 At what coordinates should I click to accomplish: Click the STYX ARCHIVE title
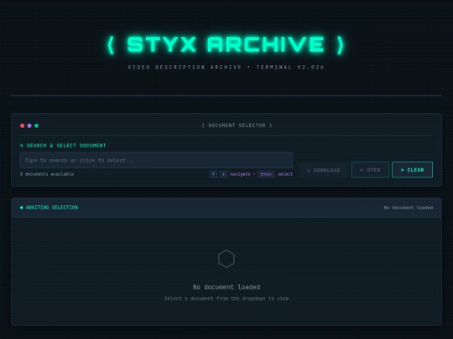226,44
